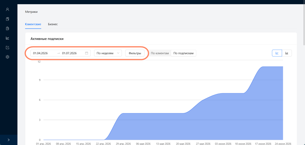Open the По неделям grouping dropdown
The height and width of the screenshot is (145, 305).
tap(108, 53)
